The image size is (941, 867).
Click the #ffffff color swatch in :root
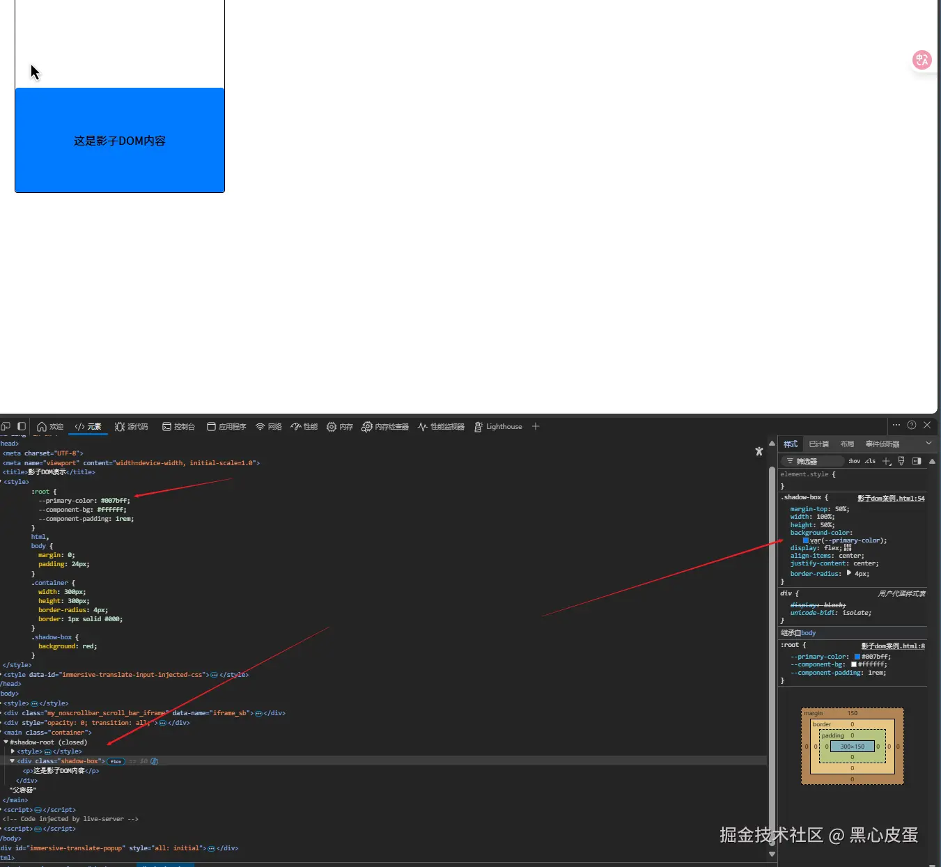(x=854, y=664)
